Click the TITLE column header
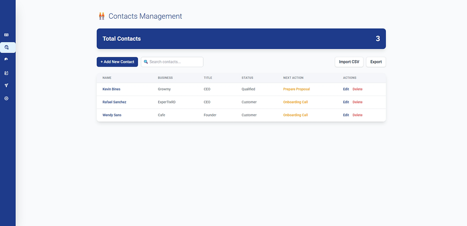 tap(208, 78)
